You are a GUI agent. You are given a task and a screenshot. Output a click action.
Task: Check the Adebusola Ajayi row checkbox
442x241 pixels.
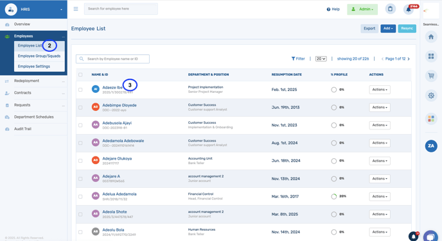click(80, 125)
